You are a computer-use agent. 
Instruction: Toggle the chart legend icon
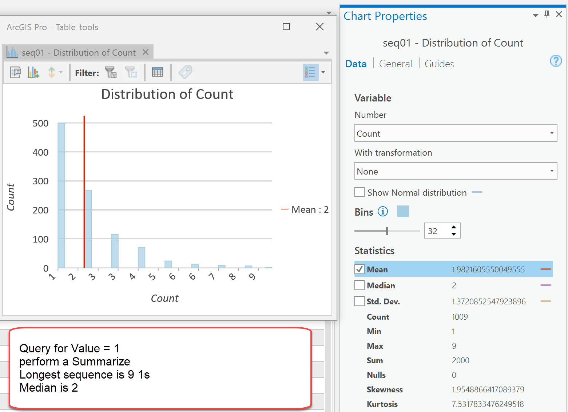(311, 72)
